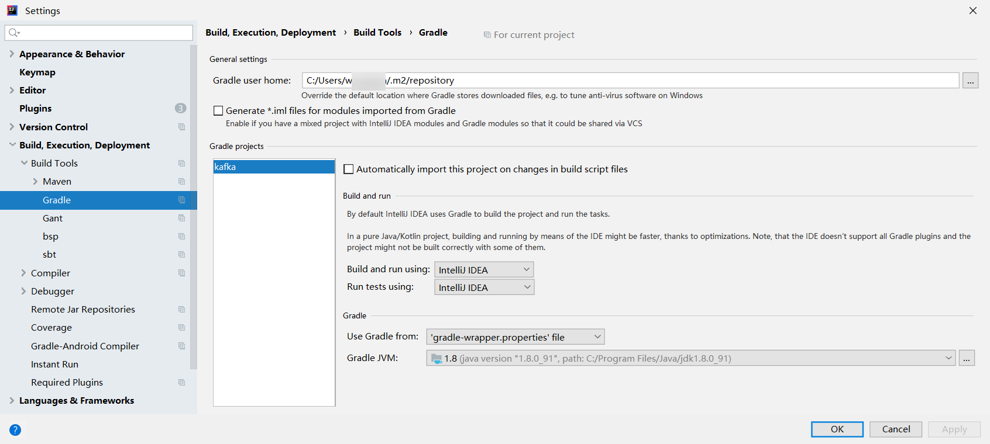
Task: Select Gant in Build Tools
Action: (53, 218)
